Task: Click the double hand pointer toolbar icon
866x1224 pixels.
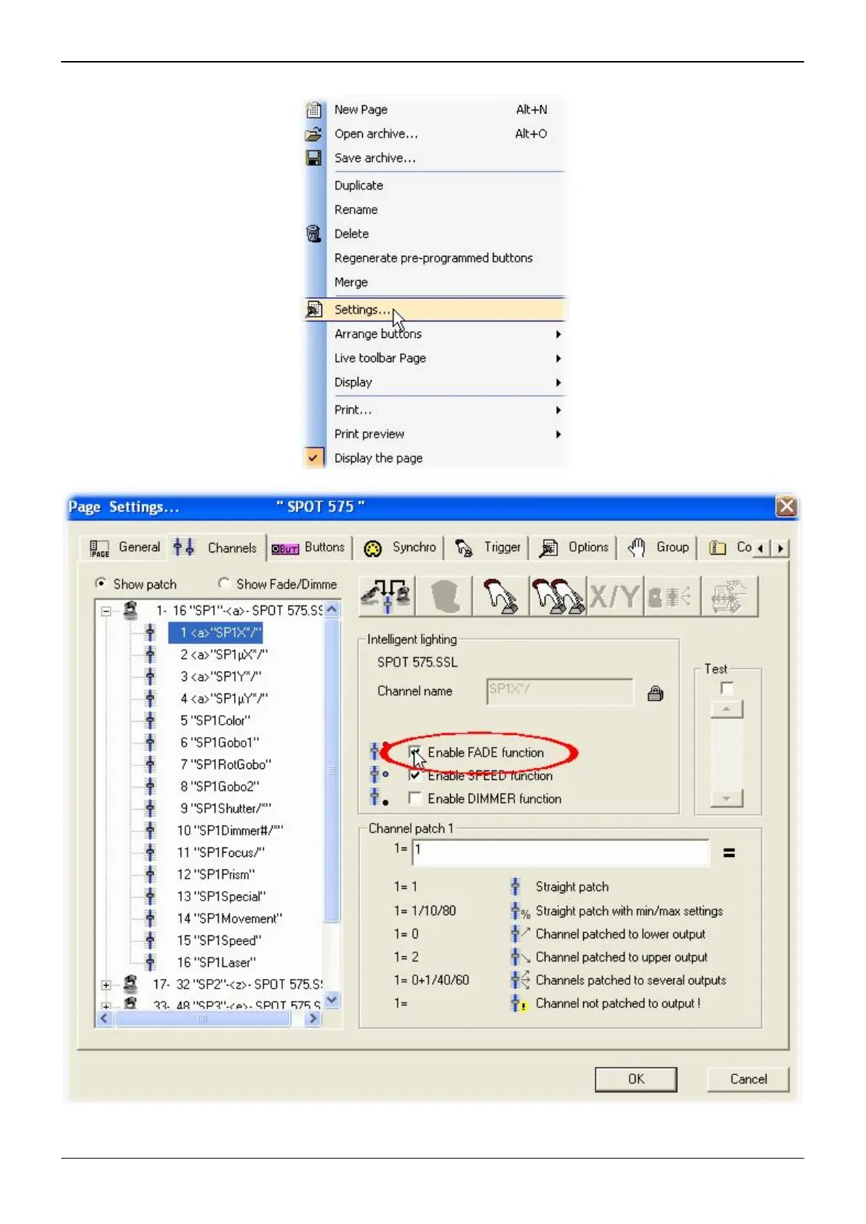Action: pyautogui.click(x=557, y=597)
